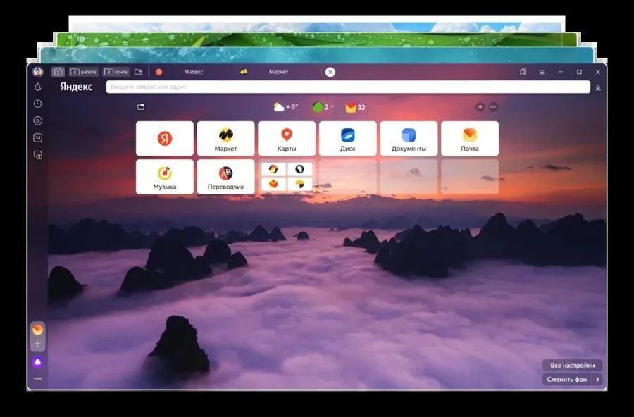
Task: Select the home tab group with 2 tabs
Action: point(58,72)
